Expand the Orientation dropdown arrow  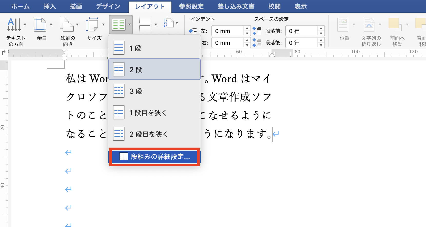(x=77, y=25)
